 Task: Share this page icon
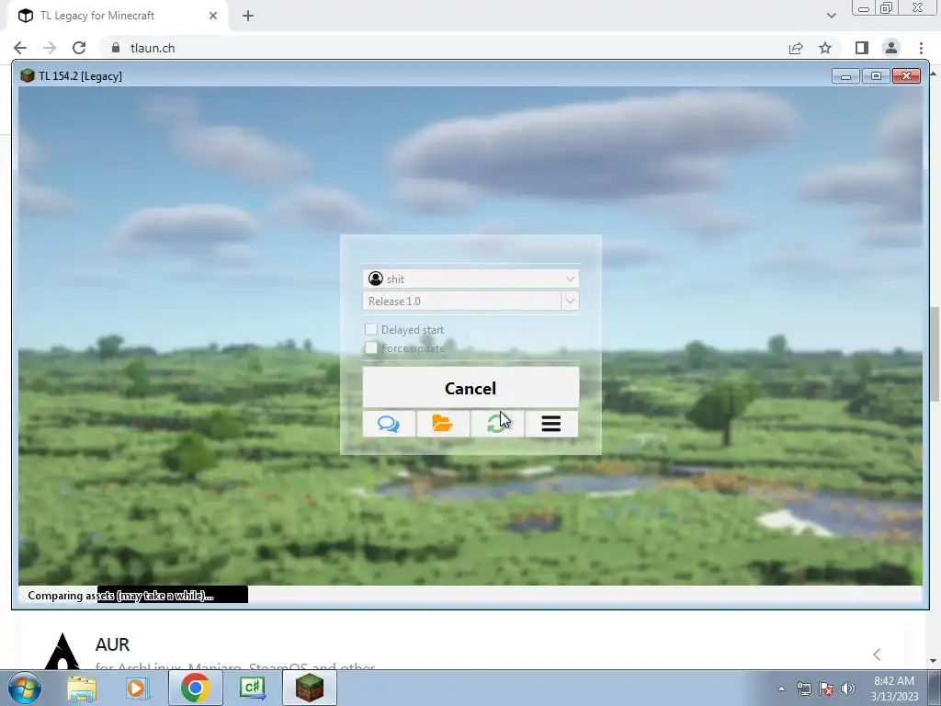coord(796,48)
